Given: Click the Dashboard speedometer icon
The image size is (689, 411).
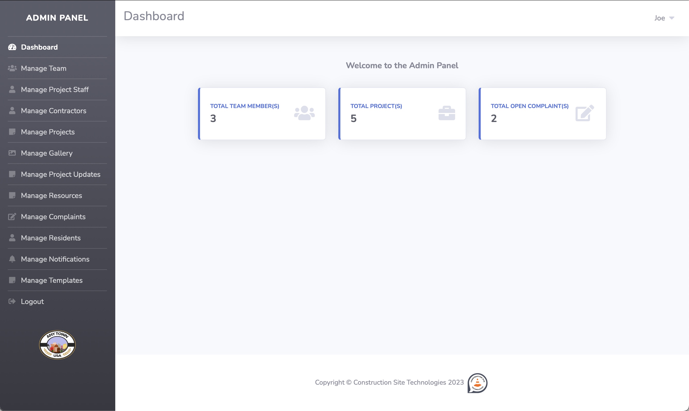Looking at the screenshot, I should (12, 47).
